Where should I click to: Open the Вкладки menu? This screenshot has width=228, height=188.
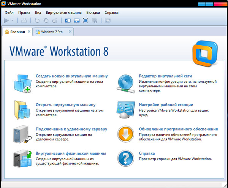pos(93,13)
